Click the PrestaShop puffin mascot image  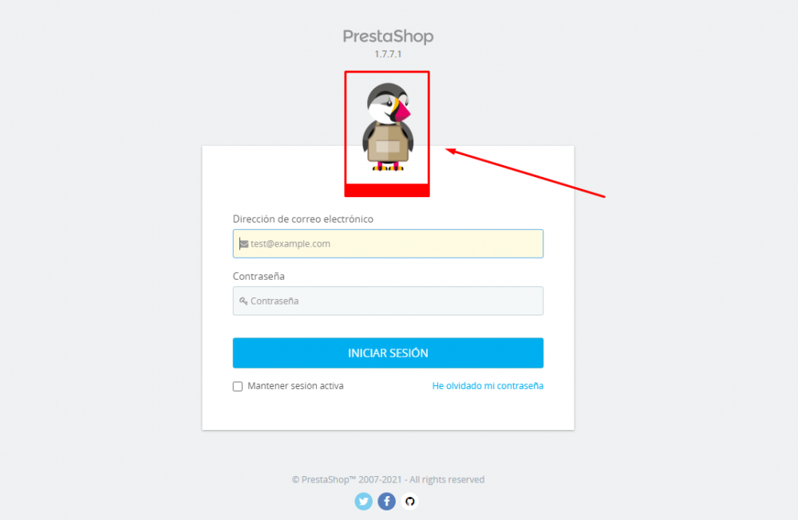tap(388, 127)
